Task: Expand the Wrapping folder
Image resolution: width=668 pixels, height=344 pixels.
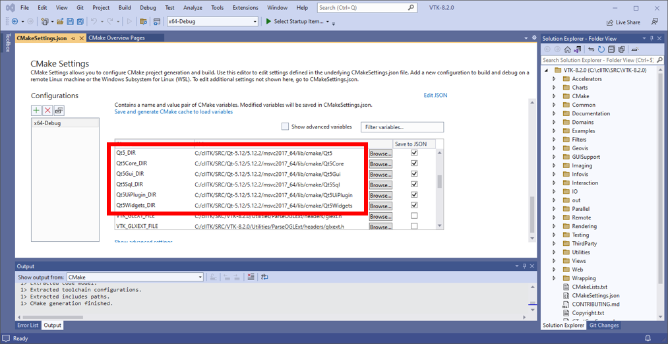Action: click(554, 278)
